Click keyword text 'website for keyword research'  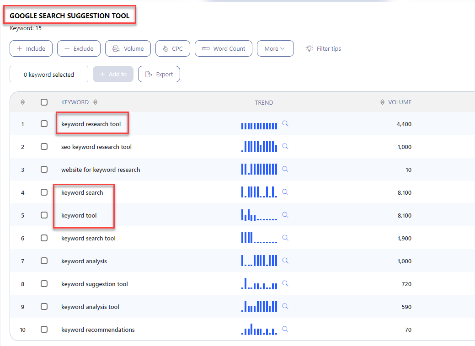pos(101,170)
